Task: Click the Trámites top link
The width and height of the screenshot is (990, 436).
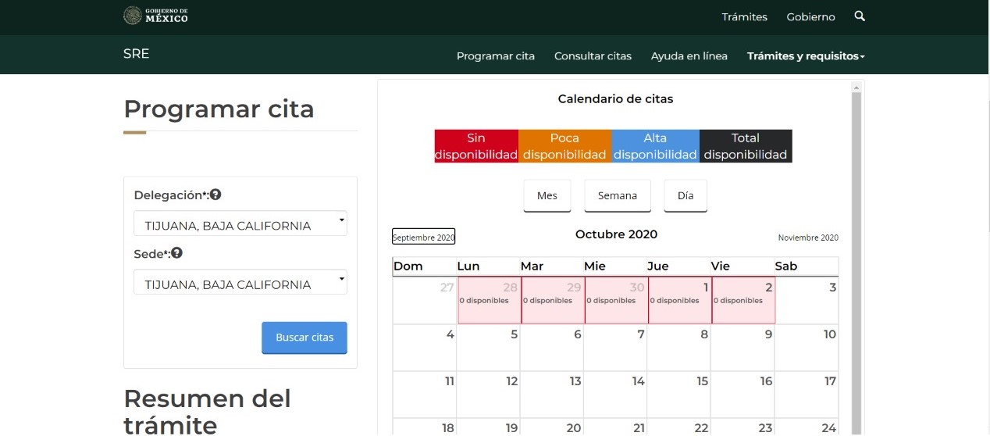Action: pos(744,16)
